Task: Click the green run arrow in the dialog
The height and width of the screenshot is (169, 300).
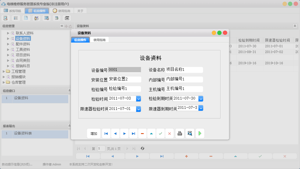Action: pos(200,133)
